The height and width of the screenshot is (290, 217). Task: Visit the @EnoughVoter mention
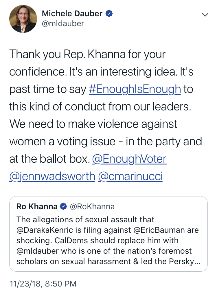point(129,159)
